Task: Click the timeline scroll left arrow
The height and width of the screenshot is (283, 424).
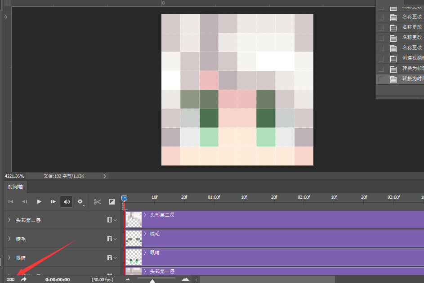Action: (x=196, y=280)
